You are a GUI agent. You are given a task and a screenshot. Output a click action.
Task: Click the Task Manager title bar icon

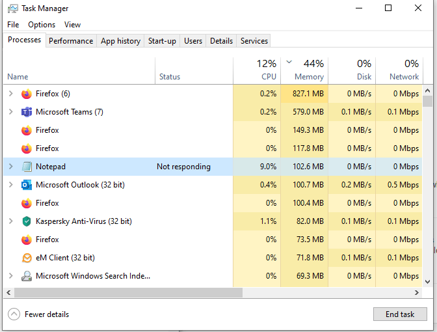coord(13,8)
